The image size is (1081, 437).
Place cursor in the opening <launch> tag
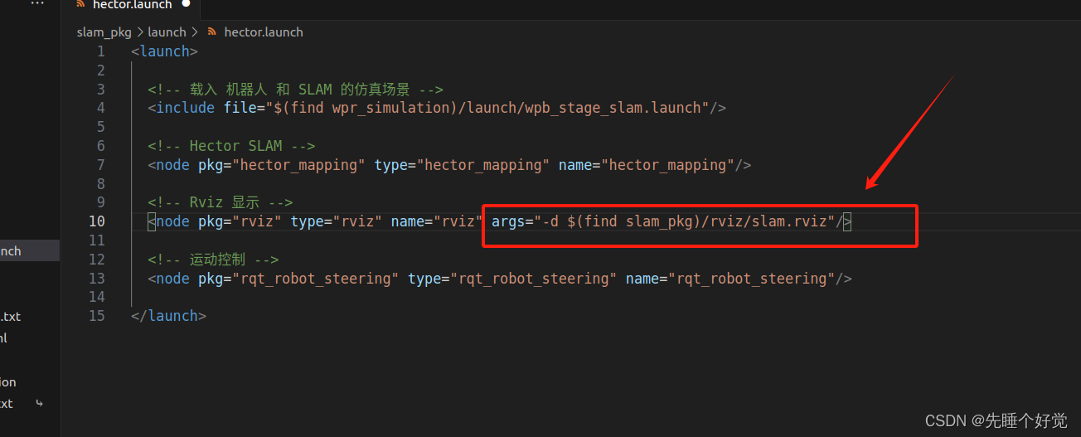165,51
